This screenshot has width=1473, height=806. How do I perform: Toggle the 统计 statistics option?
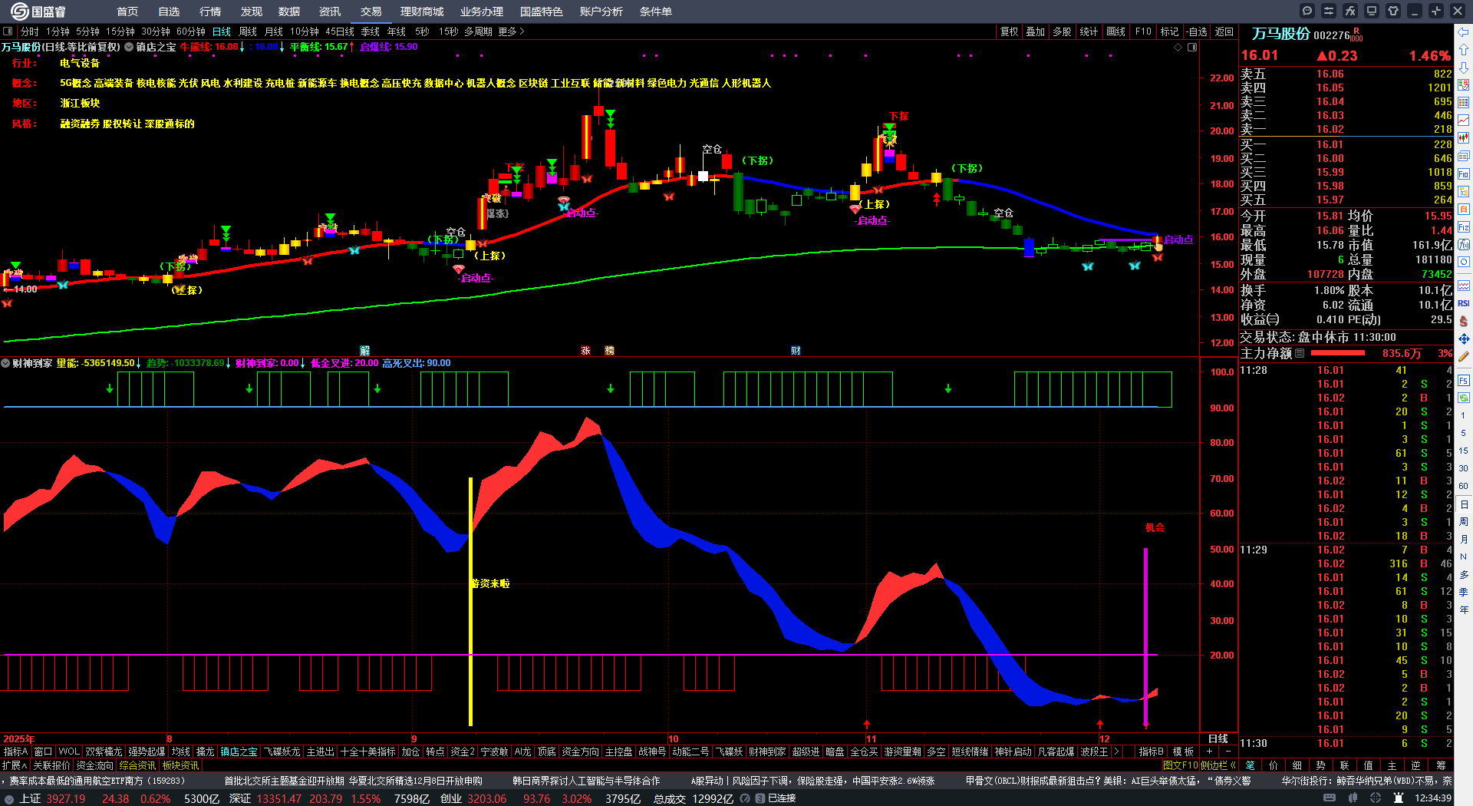click(1089, 31)
